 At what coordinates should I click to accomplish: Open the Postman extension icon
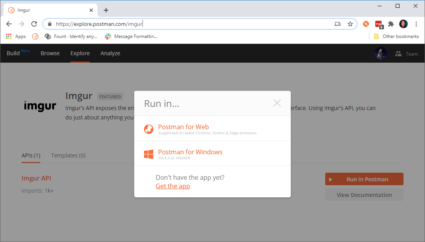click(366, 24)
